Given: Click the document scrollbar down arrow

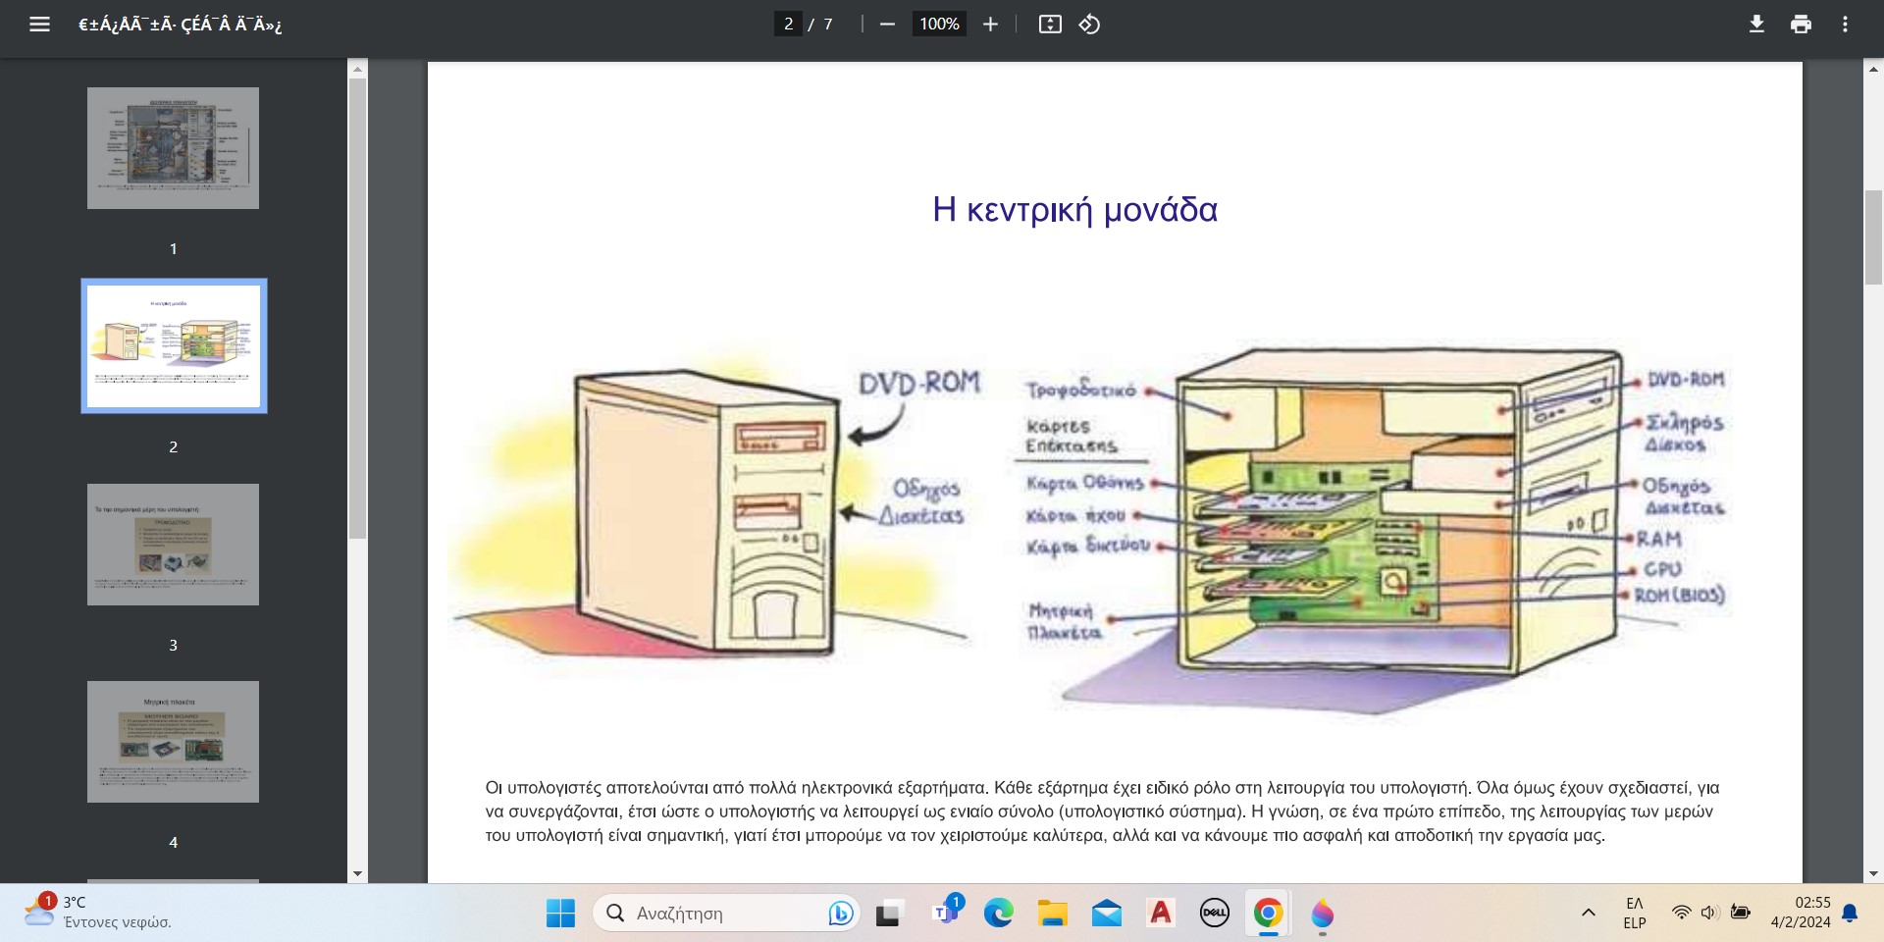Looking at the screenshot, I should click(x=1873, y=873).
